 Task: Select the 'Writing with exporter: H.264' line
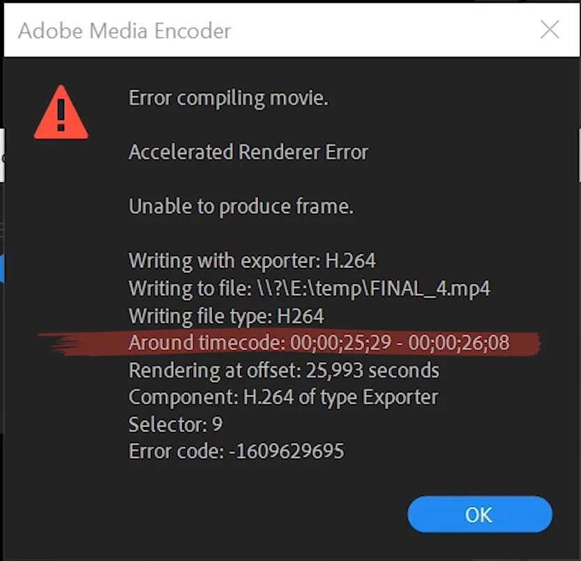pyautogui.click(x=252, y=261)
